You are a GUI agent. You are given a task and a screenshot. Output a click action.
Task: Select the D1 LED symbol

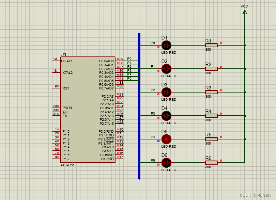[166, 45]
